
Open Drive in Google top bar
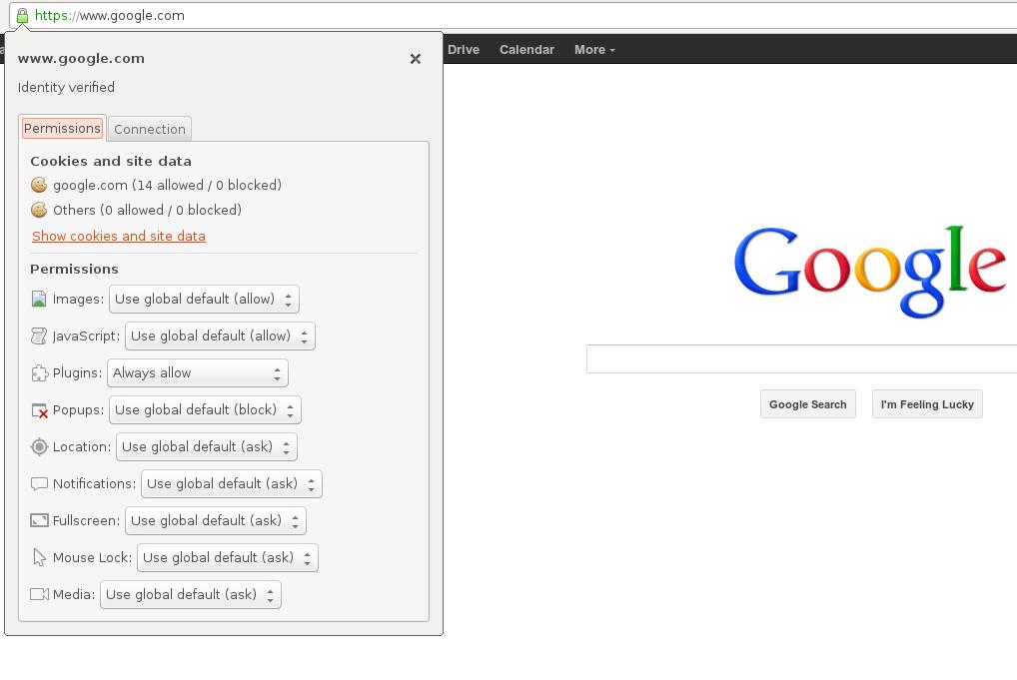[x=464, y=49]
